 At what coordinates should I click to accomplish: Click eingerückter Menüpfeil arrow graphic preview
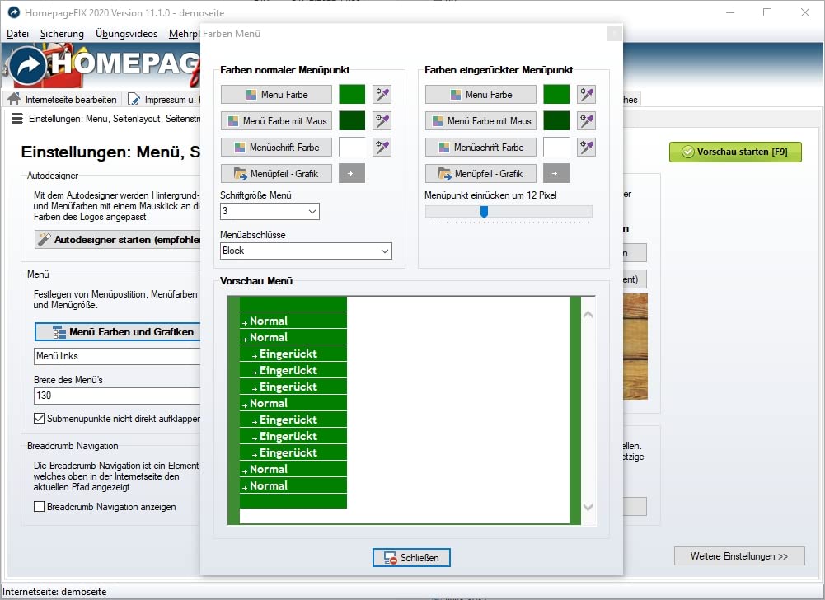[x=555, y=174]
